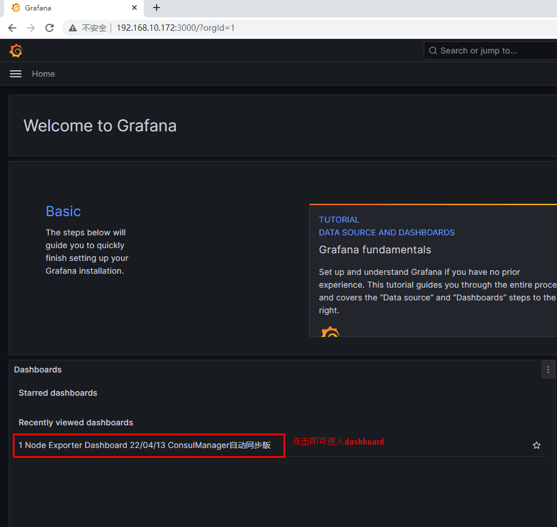Click DATA SOURCE AND DASHBOARDS label
Screen dimensions: 557x527
(x=386, y=232)
